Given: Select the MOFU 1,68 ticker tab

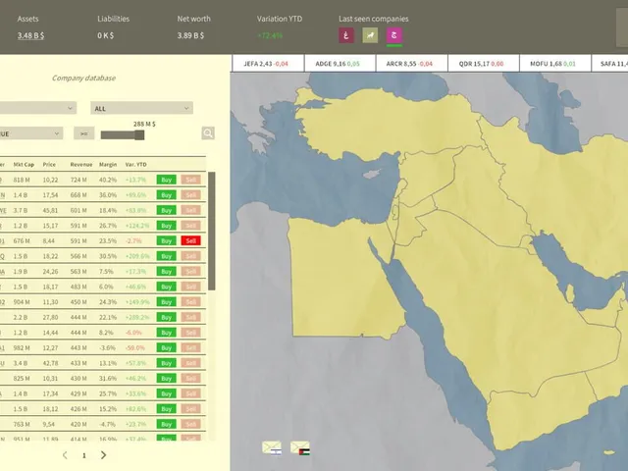Looking at the screenshot, I should coord(554,63).
